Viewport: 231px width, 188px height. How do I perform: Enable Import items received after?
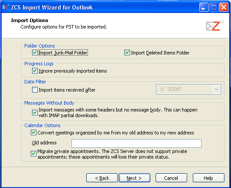[35, 90]
